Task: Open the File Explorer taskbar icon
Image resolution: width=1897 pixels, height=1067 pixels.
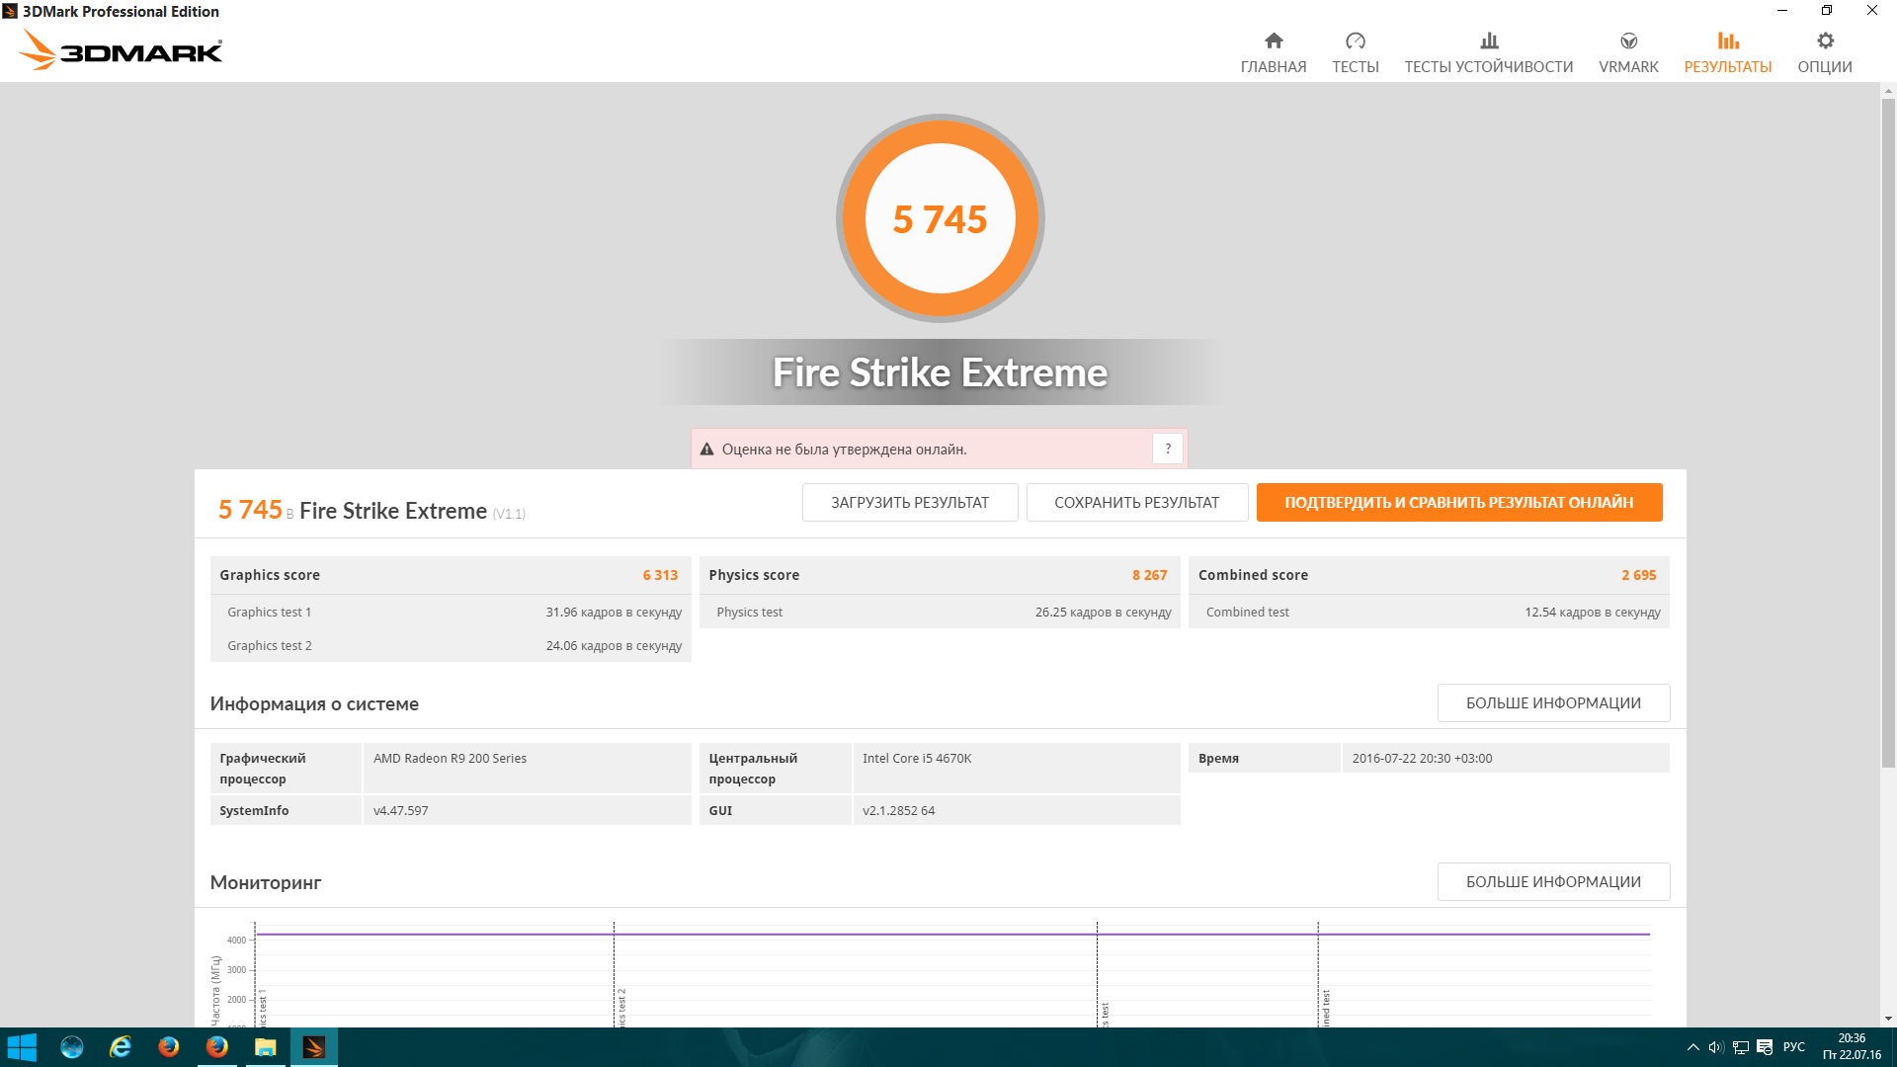Action: (x=265, y=1047)
